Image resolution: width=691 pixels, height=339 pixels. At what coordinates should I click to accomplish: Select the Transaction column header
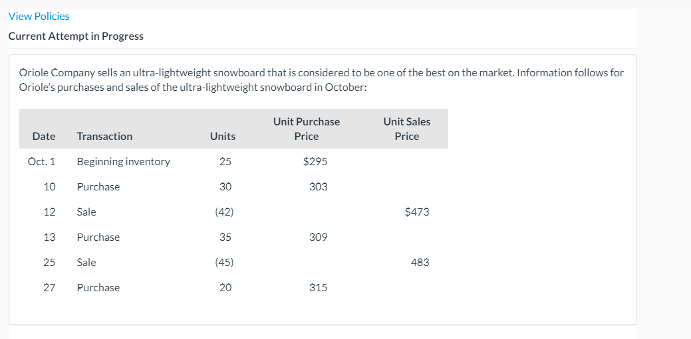[104, 136]
